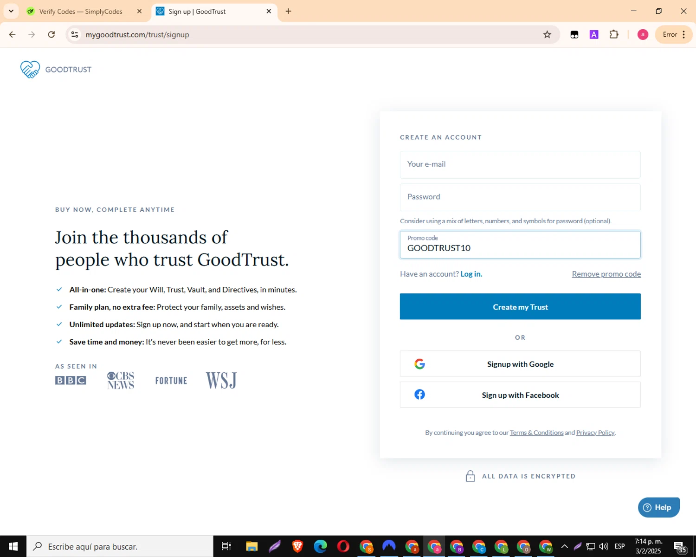Switch to Verify Codes SimplyCodes tab

coord(81,11)
